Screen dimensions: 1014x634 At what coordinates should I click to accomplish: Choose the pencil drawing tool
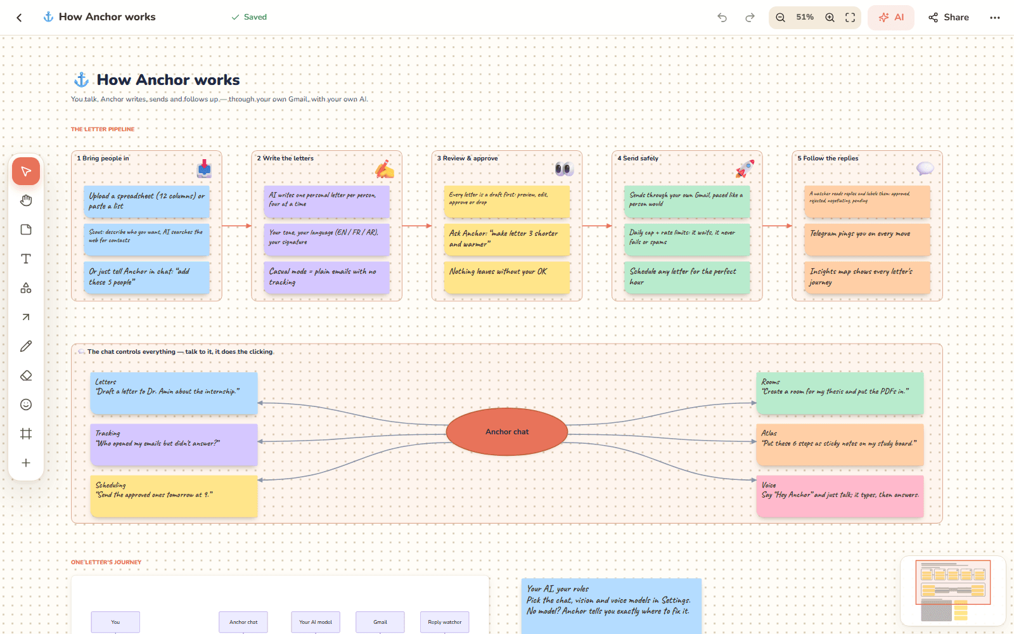point(26,346)
